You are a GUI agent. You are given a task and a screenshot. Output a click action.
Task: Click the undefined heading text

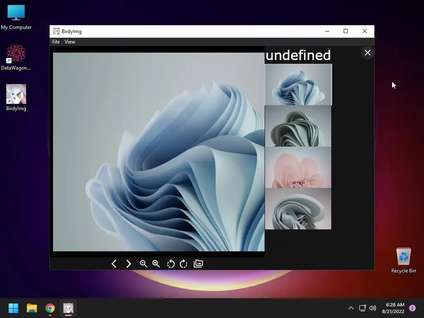[298, 55]
